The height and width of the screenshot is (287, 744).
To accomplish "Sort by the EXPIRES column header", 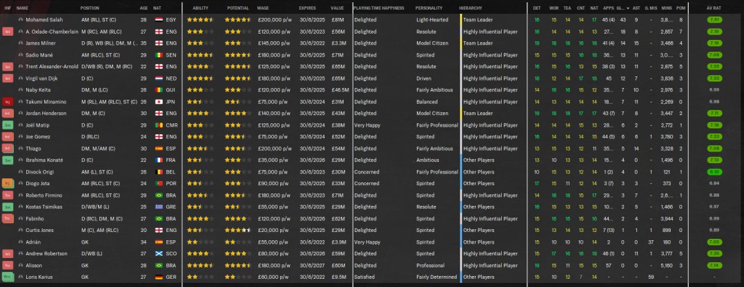I will tap(308, 8).
